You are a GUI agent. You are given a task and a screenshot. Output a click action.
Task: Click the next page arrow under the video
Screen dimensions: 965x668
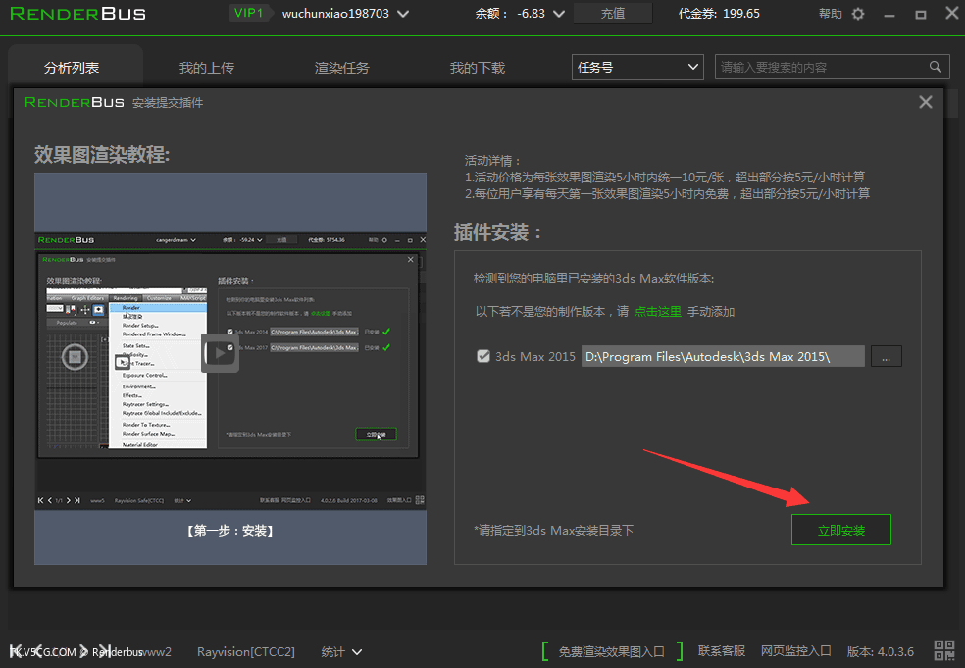click(68, 500)
